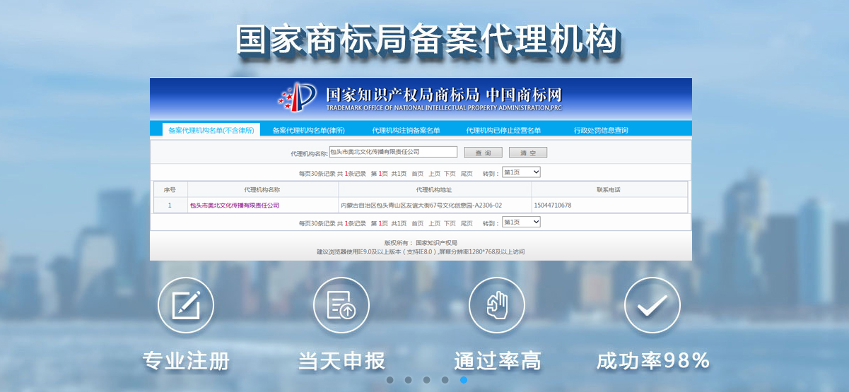Open the lower 第1页 page dropdown
Viewport: 849px width, 392px height.
[x=521, y=222]
